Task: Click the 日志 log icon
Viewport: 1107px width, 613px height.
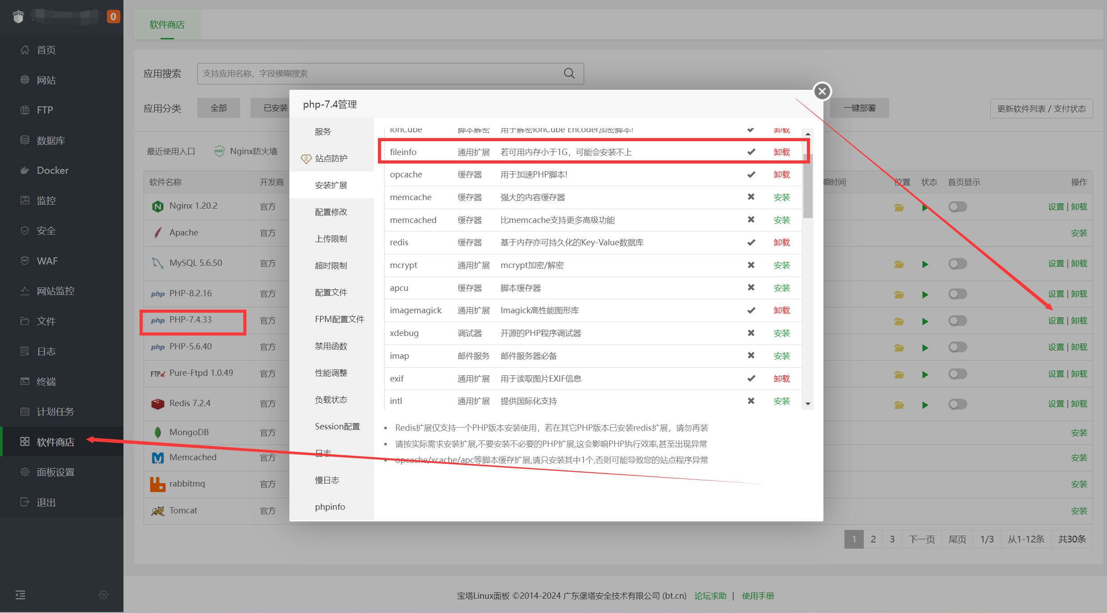Action: click(x=25, y=351)
